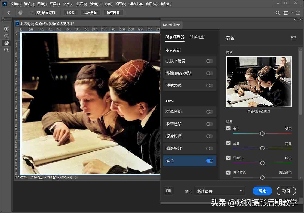Close the Neural Filters panel with the X
The height and width of the screenshot is (213, 304).
point(300,19)
